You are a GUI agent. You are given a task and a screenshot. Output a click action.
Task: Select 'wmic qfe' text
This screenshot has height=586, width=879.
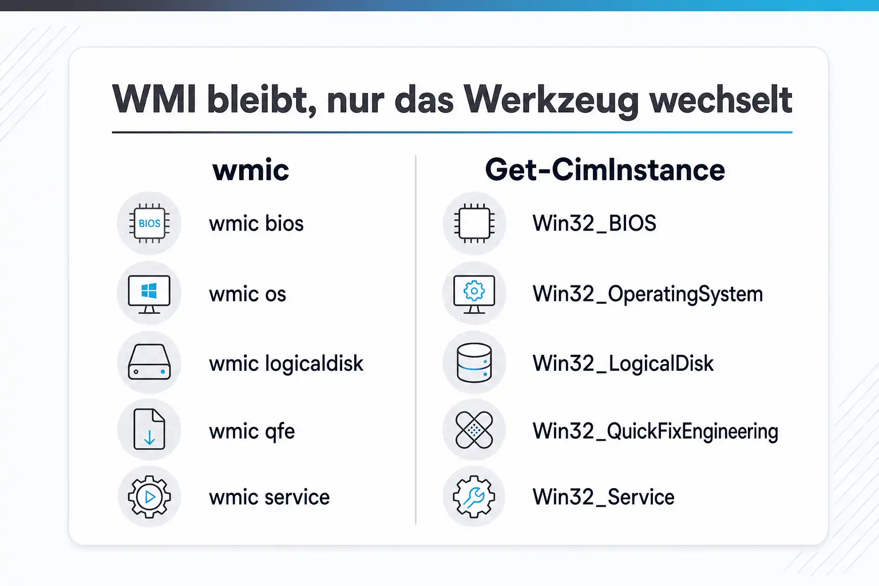point(252,432)
